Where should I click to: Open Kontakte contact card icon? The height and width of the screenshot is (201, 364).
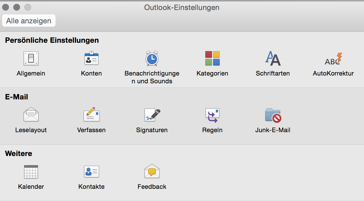(x=91, y=172)
